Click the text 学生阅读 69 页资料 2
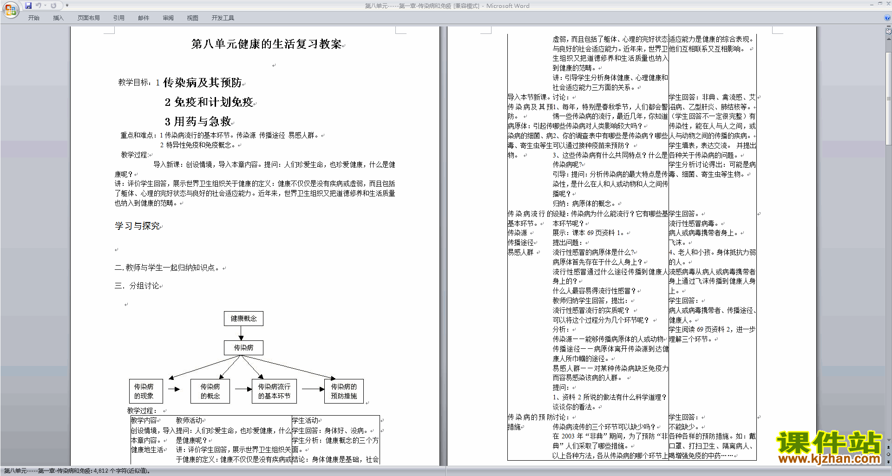 click(700, 329)
